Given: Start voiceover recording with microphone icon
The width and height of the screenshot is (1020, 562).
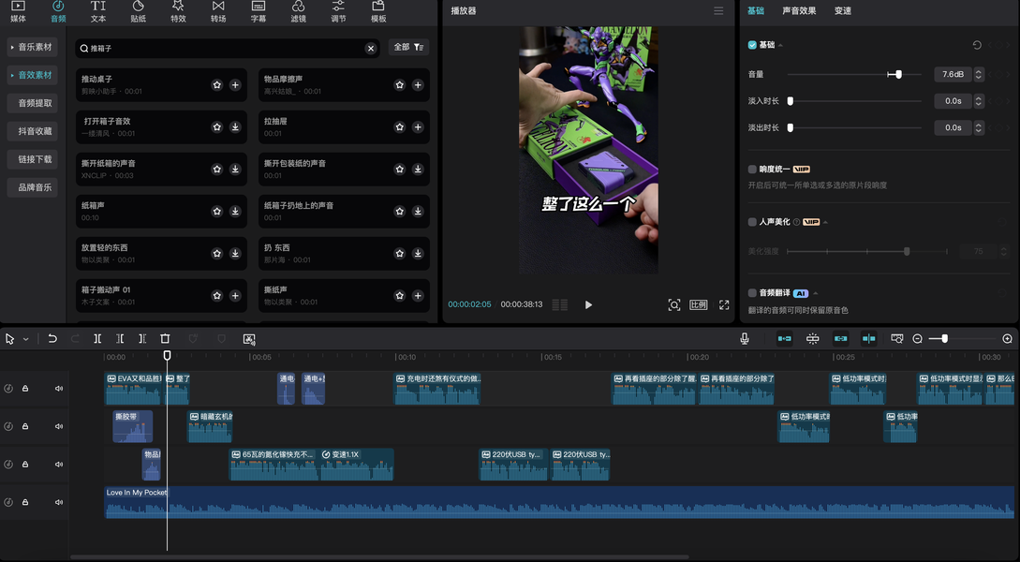Looking at the screenshot, I should coord(745,339).
